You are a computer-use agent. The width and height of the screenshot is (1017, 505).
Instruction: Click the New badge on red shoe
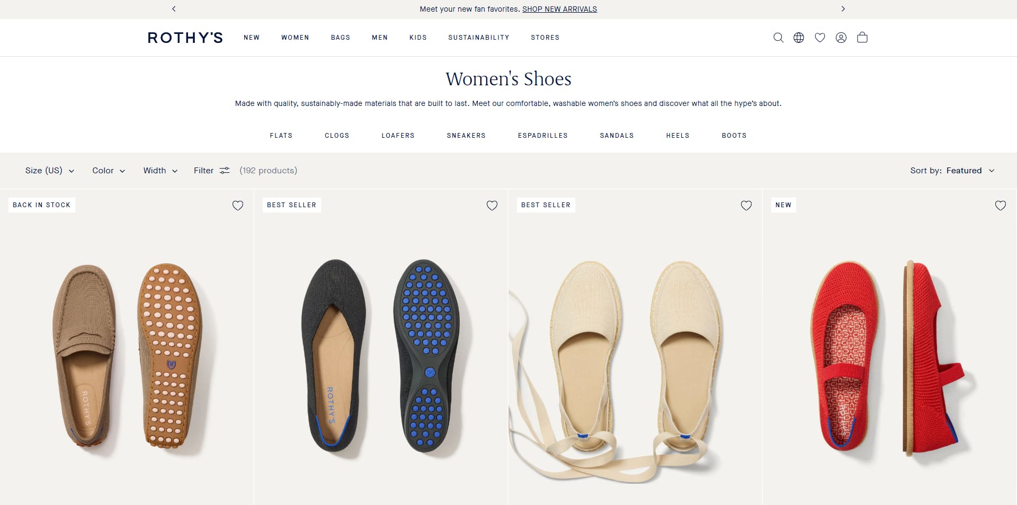(783, 205)
